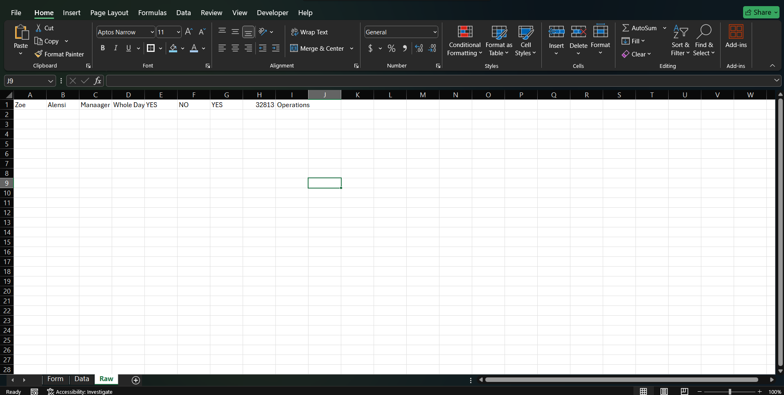Toggle Bold formatting

[x=103, y=48]
